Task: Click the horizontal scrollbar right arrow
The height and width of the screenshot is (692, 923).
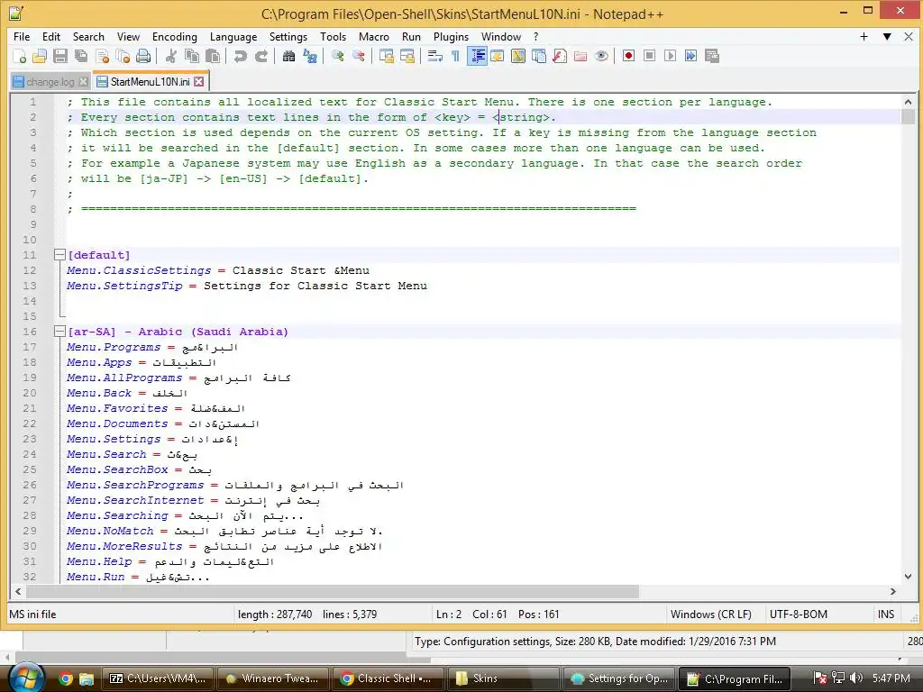Action: 893,591
